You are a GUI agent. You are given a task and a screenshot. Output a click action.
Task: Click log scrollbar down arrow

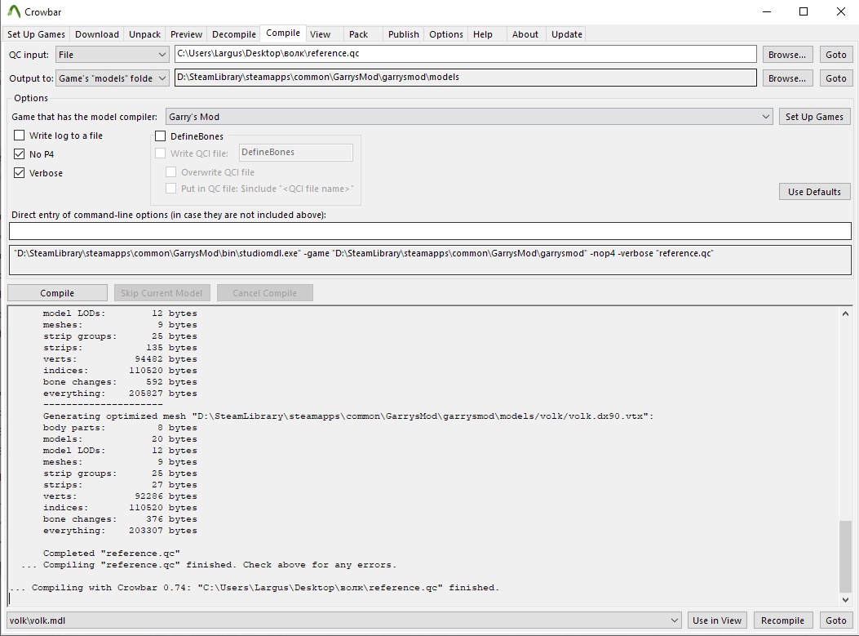845,600
